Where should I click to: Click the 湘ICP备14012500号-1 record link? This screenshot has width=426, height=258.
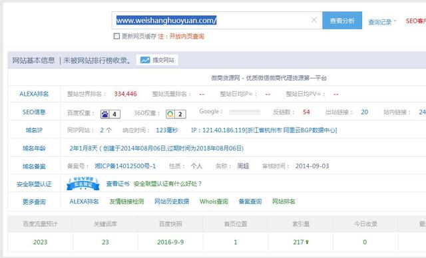pyautogui.click(x=125, y=166)
